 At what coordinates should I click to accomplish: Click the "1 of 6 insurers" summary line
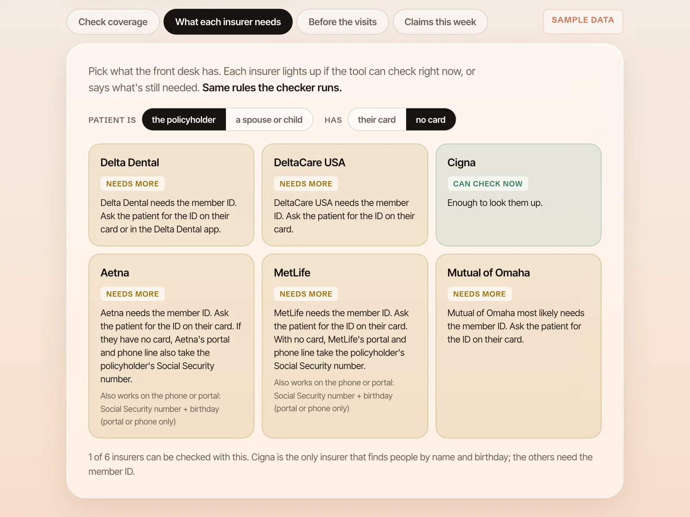340,464
